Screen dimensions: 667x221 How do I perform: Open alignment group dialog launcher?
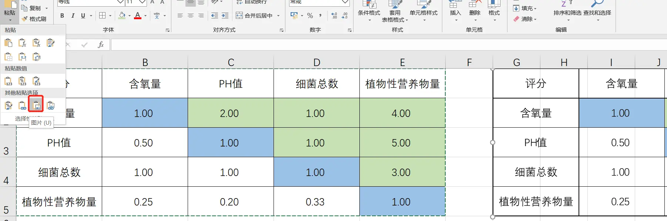(282, 30)
